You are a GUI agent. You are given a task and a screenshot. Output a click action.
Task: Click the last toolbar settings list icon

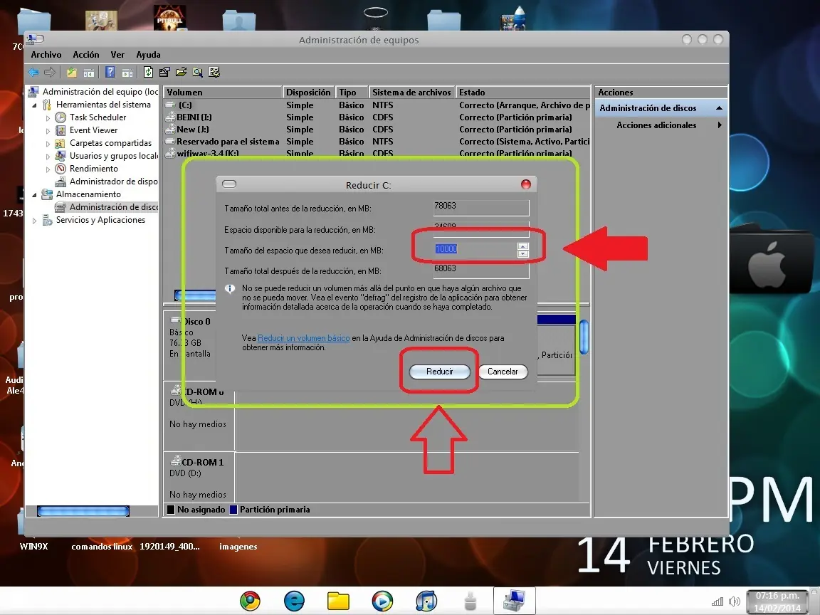[214, 72]
